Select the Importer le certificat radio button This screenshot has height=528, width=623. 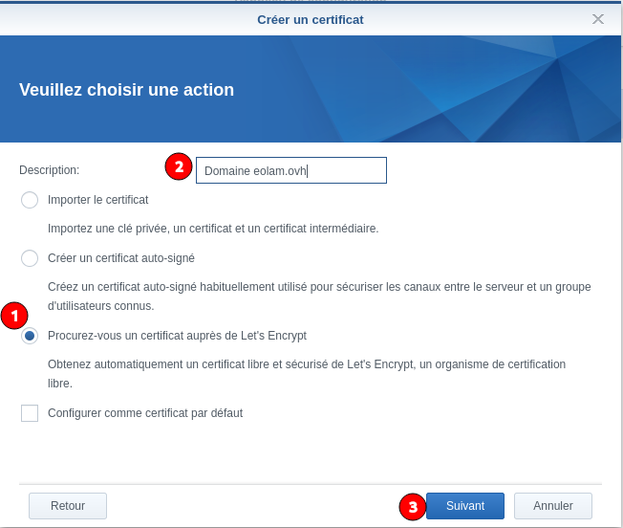pos(30,200)
